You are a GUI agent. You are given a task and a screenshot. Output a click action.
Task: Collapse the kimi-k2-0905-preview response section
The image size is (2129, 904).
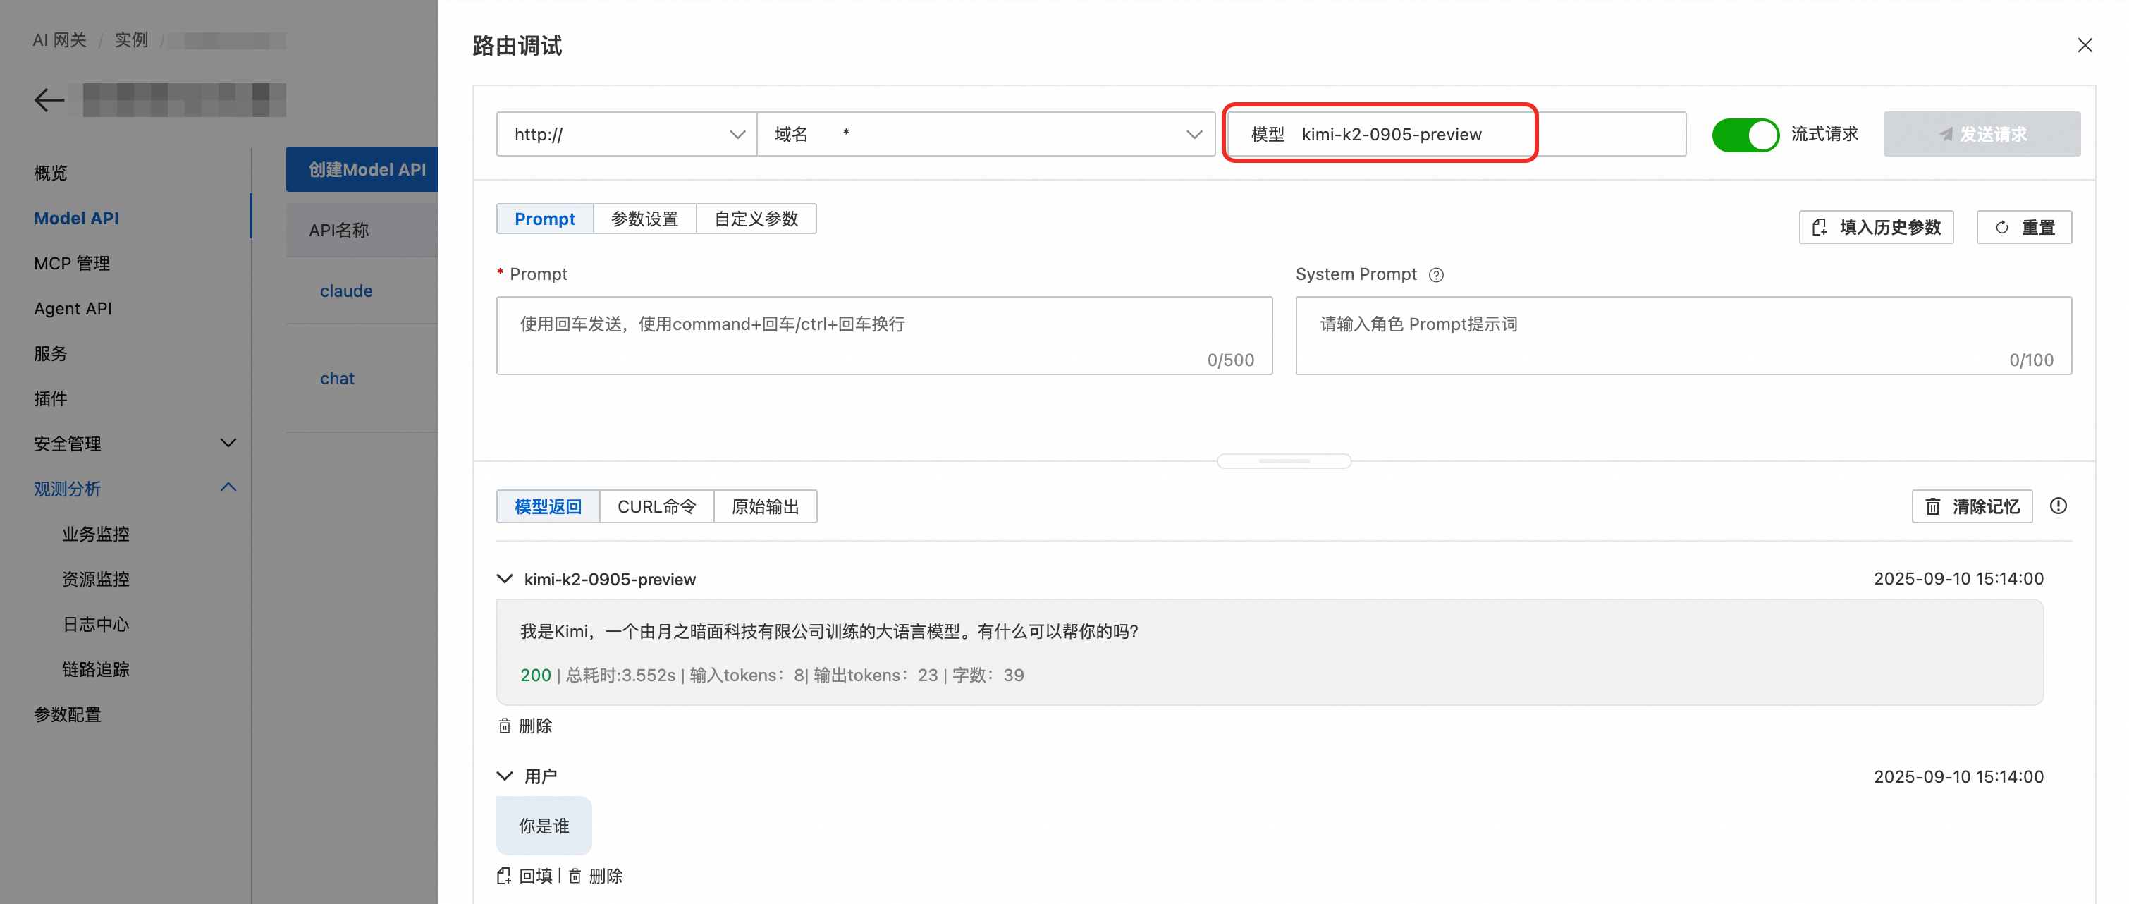[x=505, y=579]
